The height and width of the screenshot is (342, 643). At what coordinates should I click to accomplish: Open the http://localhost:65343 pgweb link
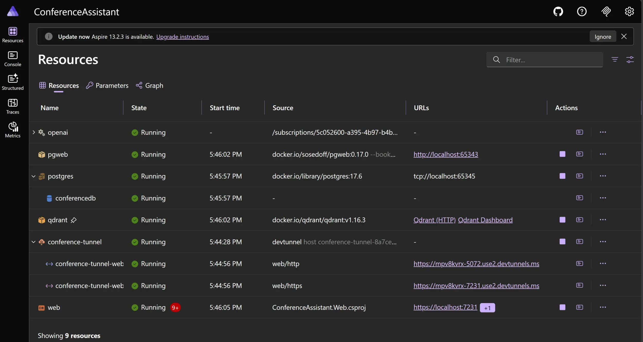click(x=446, y=154)
